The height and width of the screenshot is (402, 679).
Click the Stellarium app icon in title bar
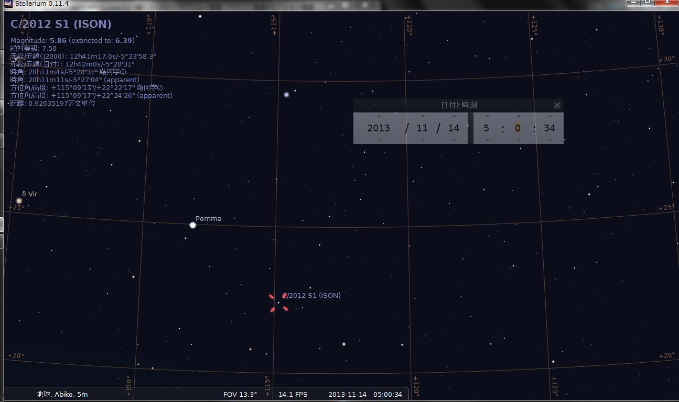click(8, 4)
